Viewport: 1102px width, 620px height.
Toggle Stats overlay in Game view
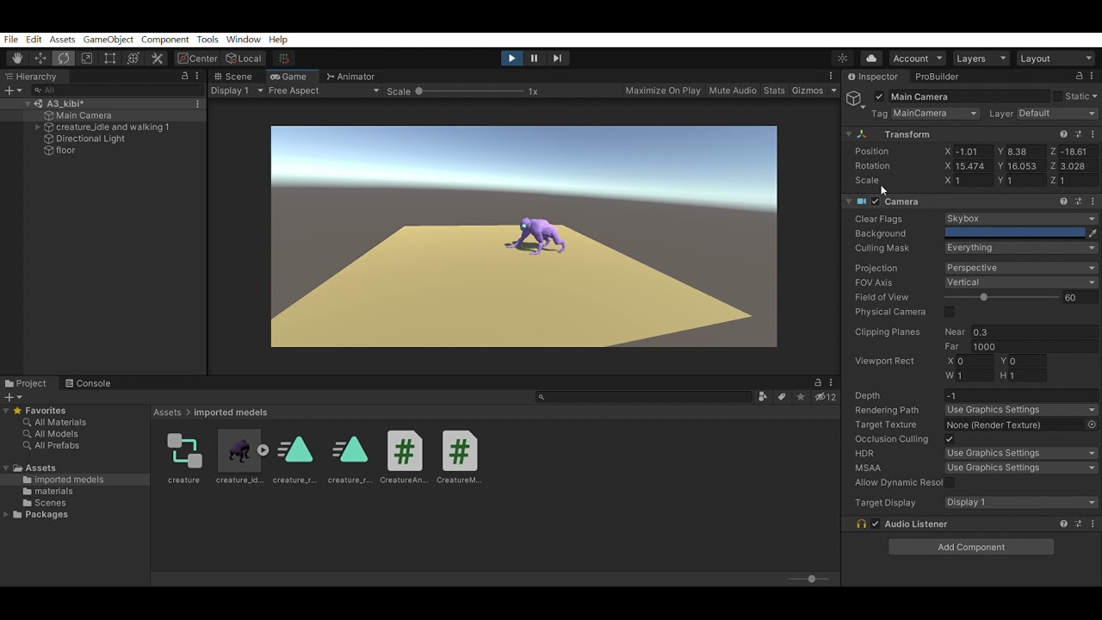pos(774,90)
